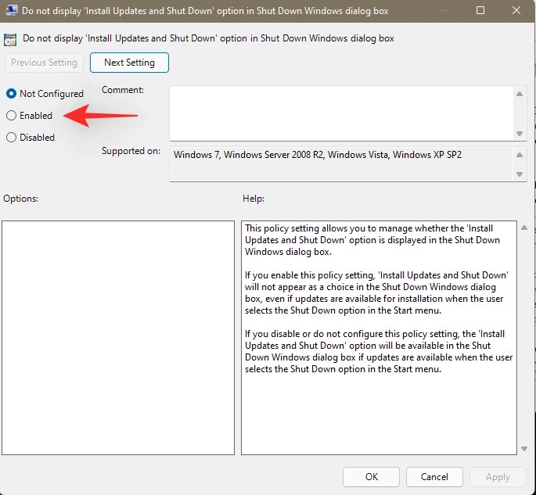The height and width of the screenshot is (495, 536).
Task: Confirm with the OK button
Action: pos(371,477)
